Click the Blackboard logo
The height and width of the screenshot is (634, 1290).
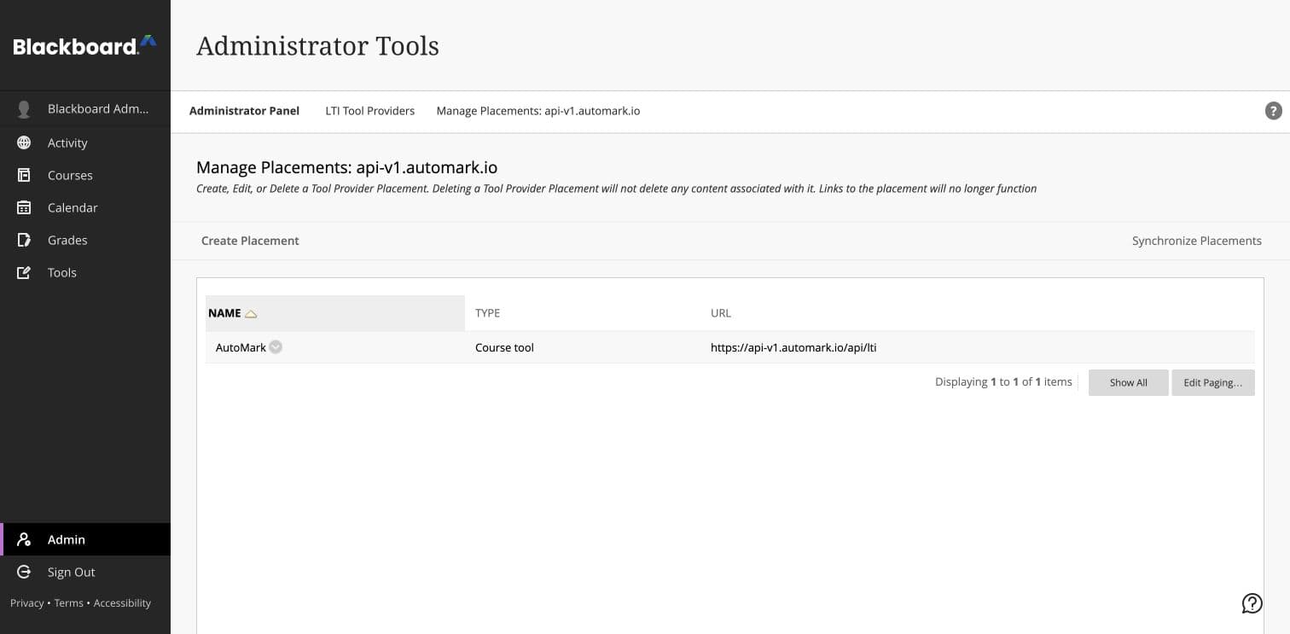(84, 45)
